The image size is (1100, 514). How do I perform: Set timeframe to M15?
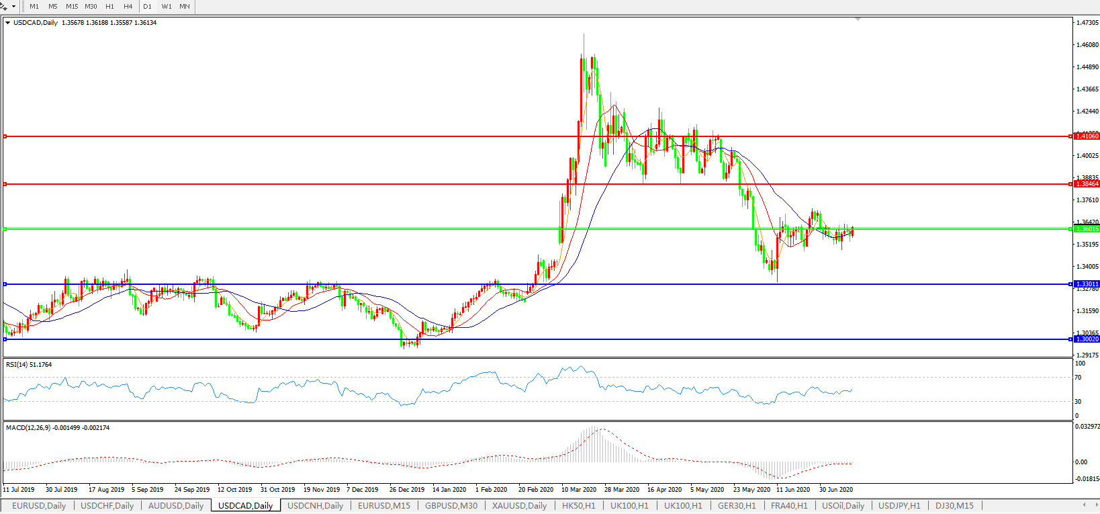pyautogui.click(x=72, y=7)
